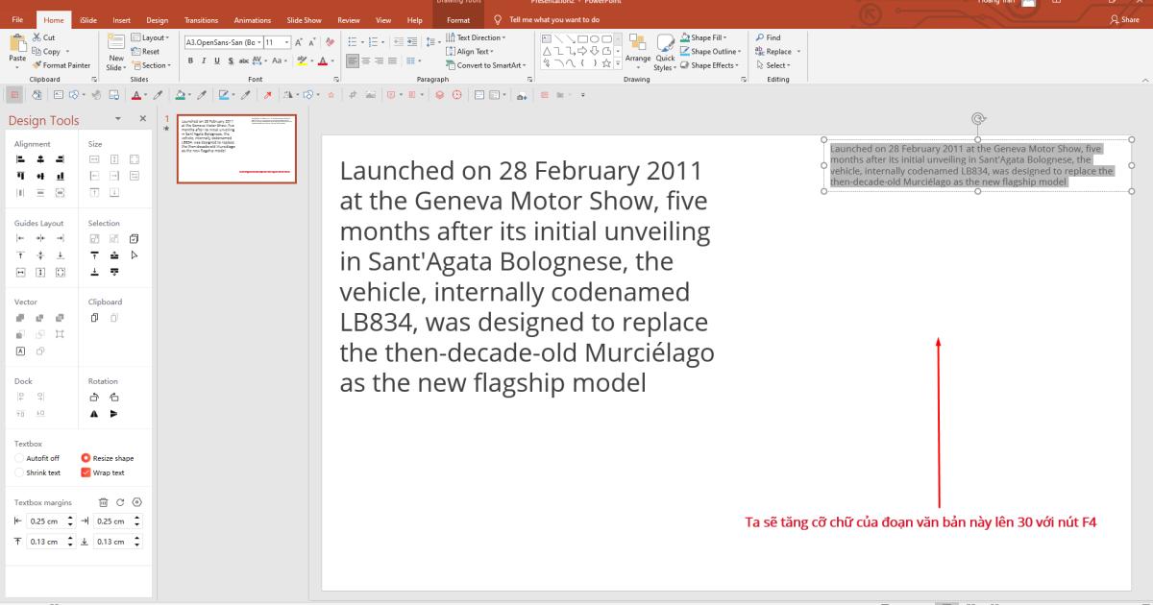Click the Share button
Viewport: 1153px width, 605px height.
coord(1124,19)
